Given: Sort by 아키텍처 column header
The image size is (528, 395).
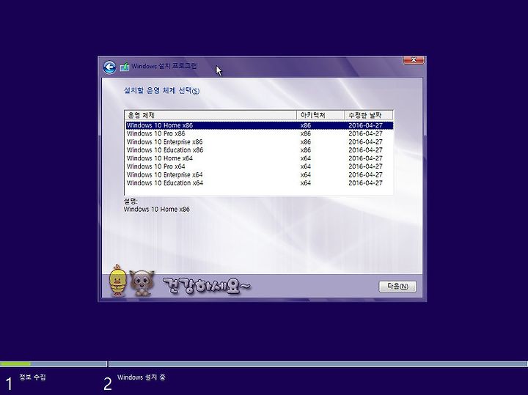Looking at the screenshot, I should click(320, 115).
